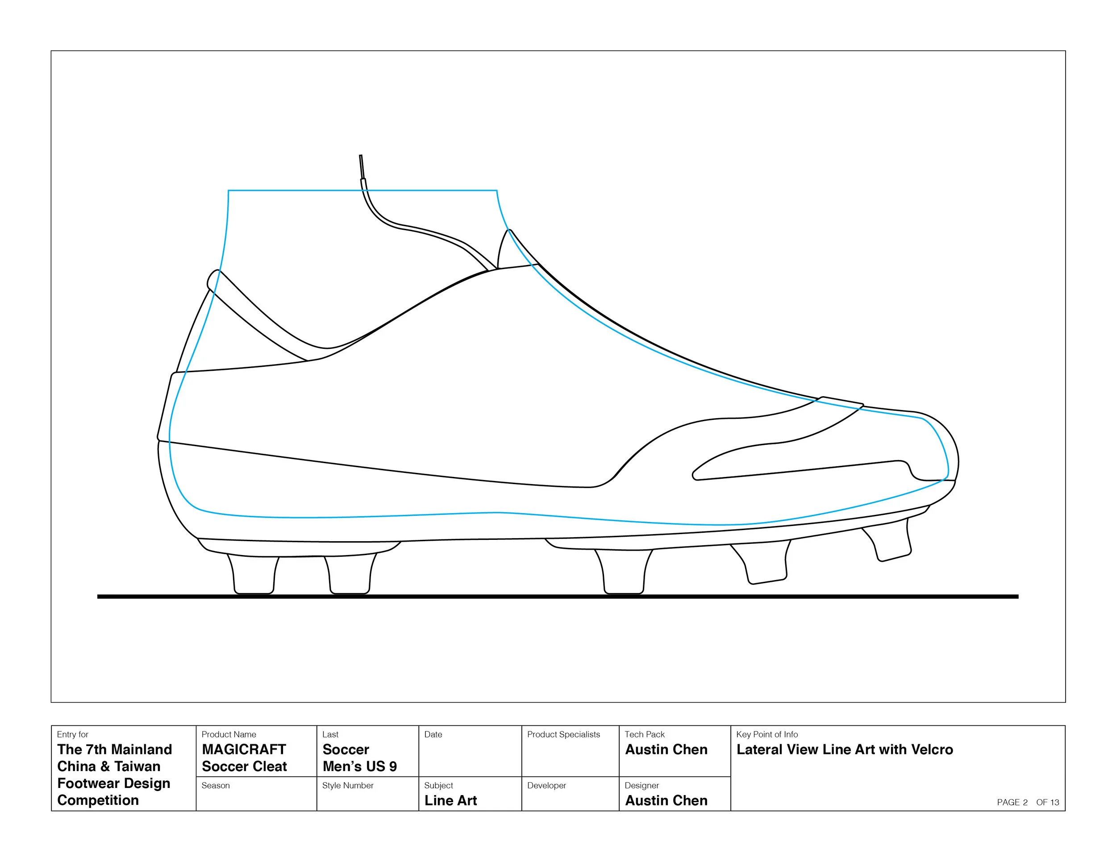Click the "Subject" label

438,785
